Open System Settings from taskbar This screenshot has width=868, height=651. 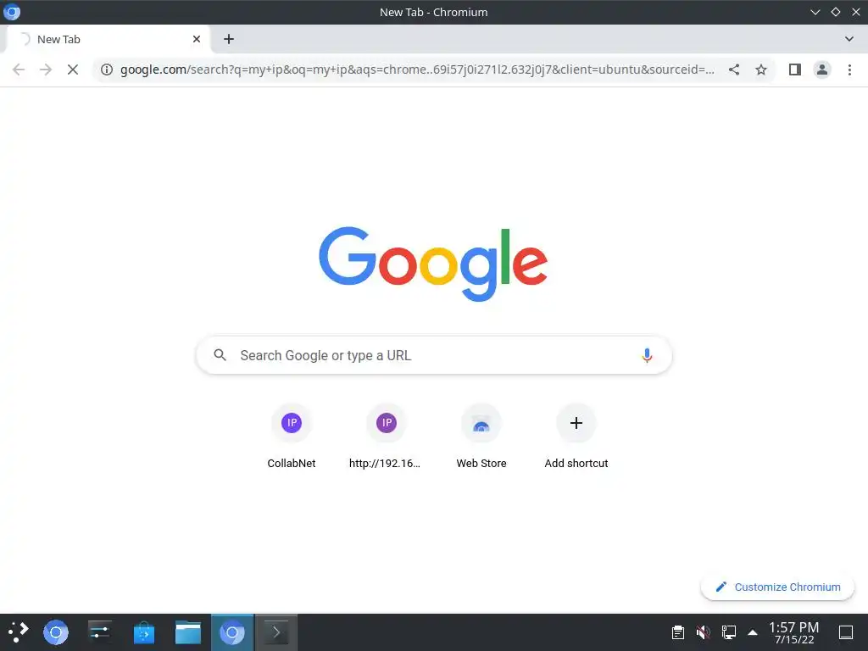click(x=100, y=632)
